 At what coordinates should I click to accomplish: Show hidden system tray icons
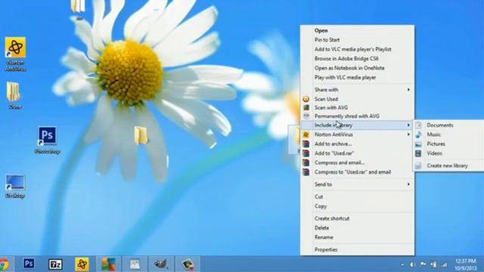[402, 264]
